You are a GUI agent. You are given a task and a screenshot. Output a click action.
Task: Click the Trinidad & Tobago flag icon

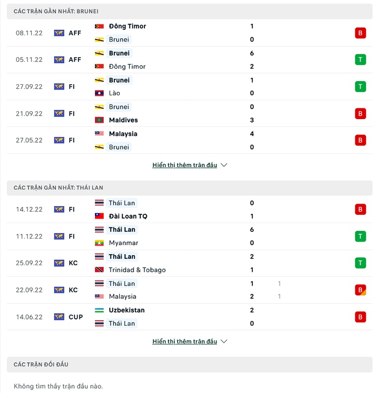point(99,270)
